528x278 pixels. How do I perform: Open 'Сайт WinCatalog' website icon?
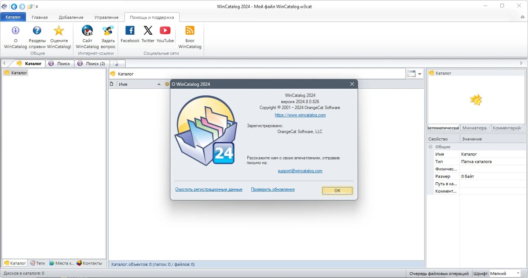point(87,36)
